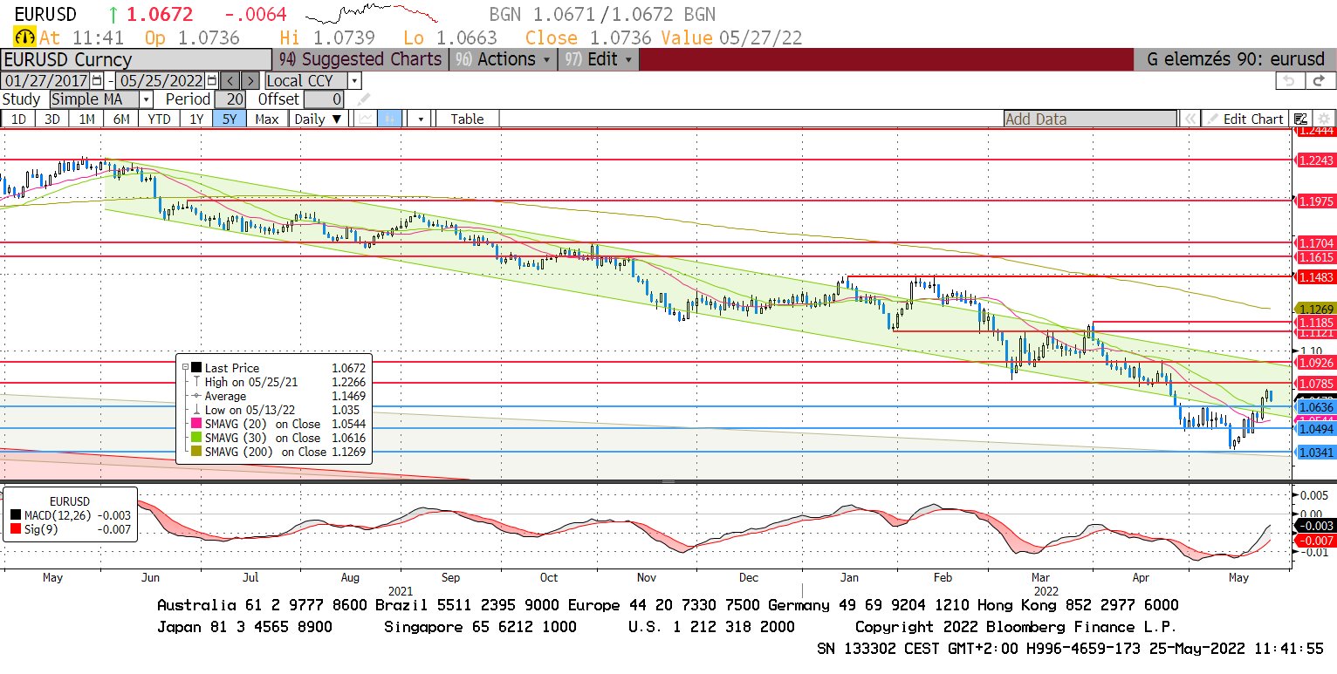
Task: Click the Last Price black color swatch
Action: point(196,368)
